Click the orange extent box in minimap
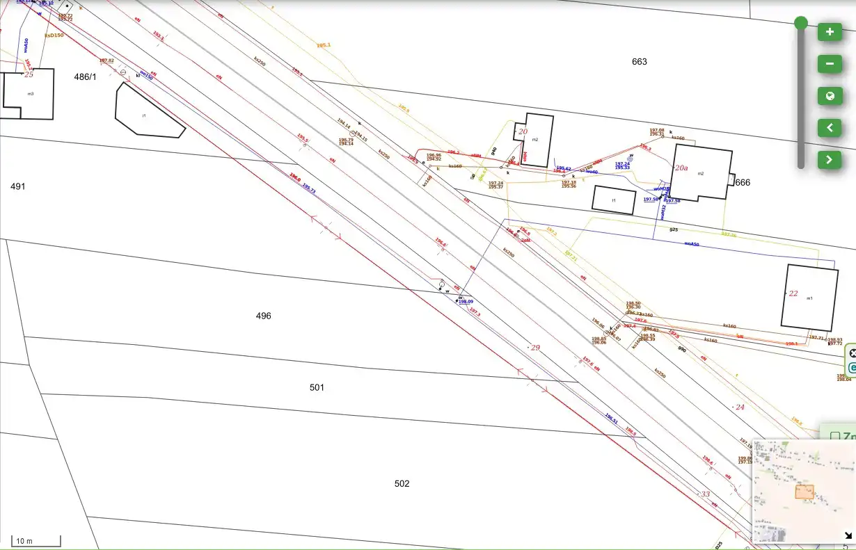The width and height of the screenshot is (856, 550). click(805, 492)
